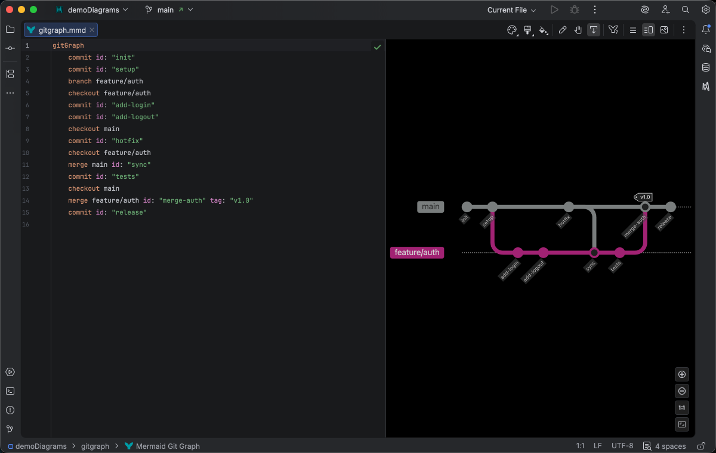Open IDE settings gear
Image resolution: width=716 pixels, height=453 pixels.
(x=705, y=10)
